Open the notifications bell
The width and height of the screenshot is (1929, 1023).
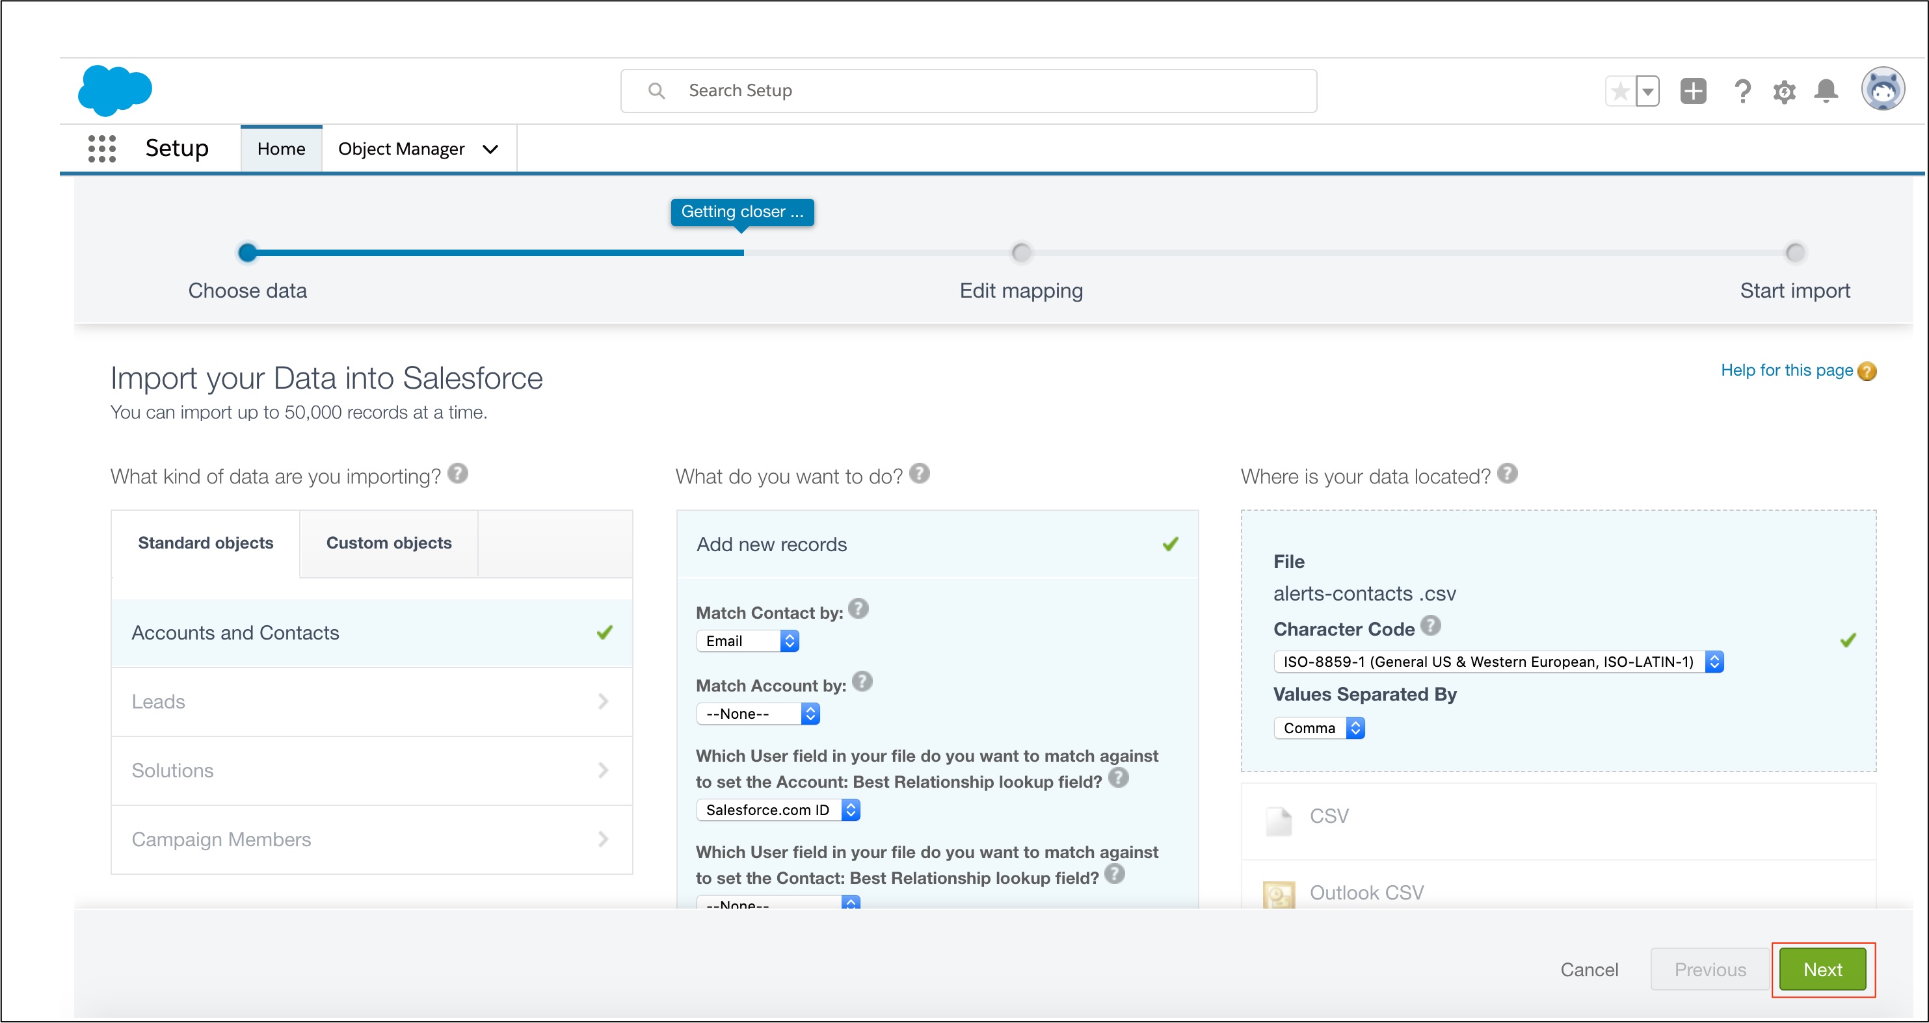coord(1826,91)
